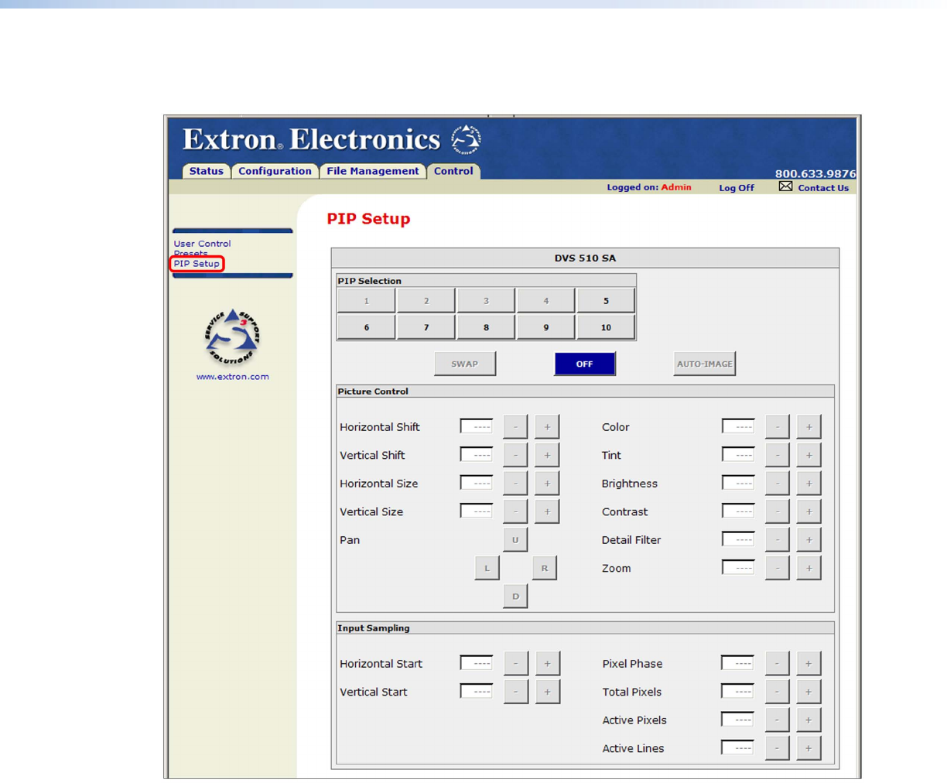Increase Pixel Phase with plus button

tap(809, 664)
